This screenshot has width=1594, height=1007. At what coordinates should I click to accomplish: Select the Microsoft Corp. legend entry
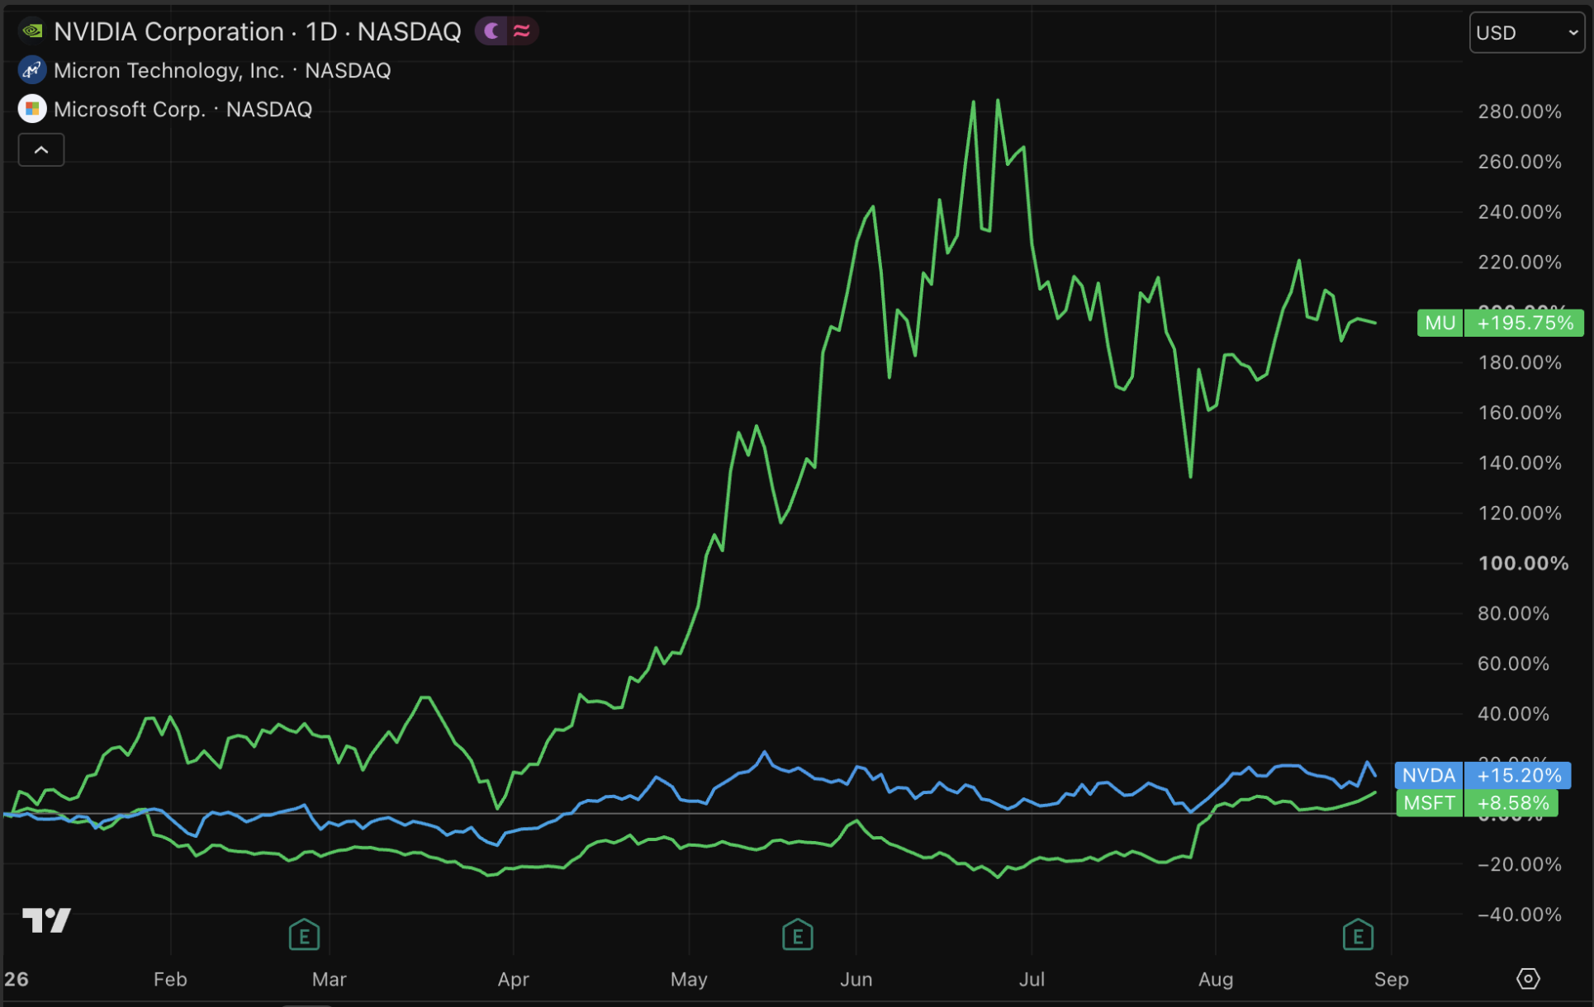coord(183,109)
